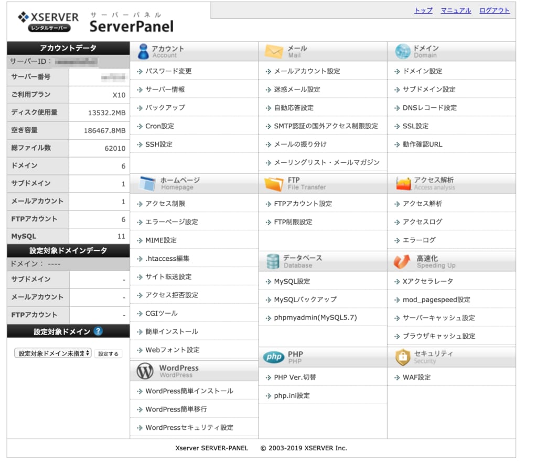This screenshot has width=537, height=466.
Task: Click the Database cylinder icon
Action: [x=273, y=262]
